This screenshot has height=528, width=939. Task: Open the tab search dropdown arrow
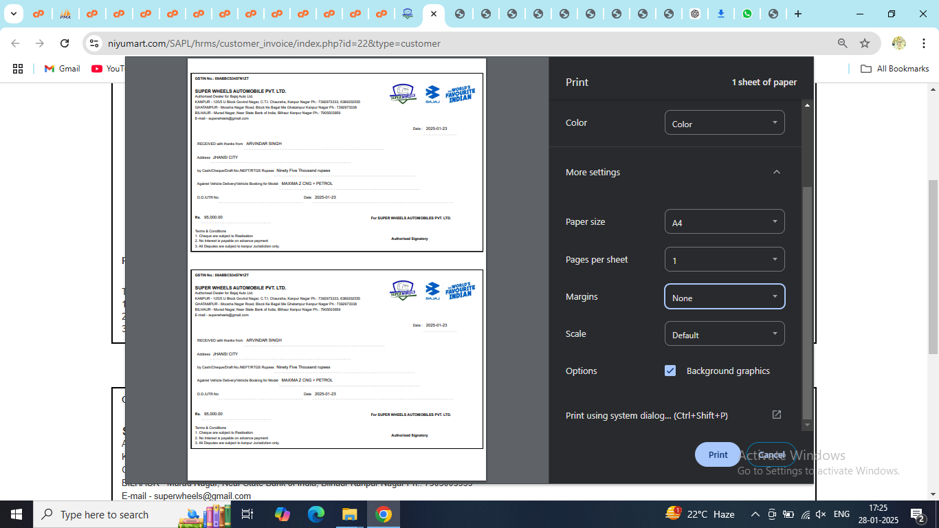[x=14, y=14]
